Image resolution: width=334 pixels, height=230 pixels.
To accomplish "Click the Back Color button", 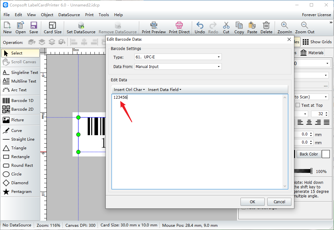I will point(309,154).
